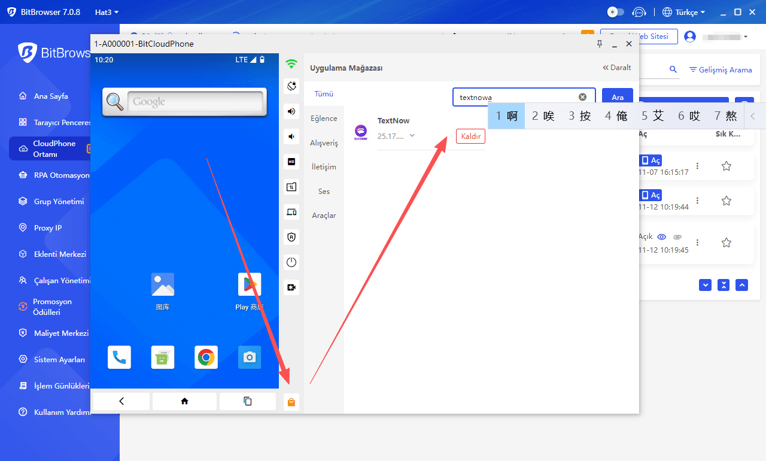Open Chrome on the phone home screen
Image resolution: width=766 pixels, height=461 pixels.
[206, 357]
